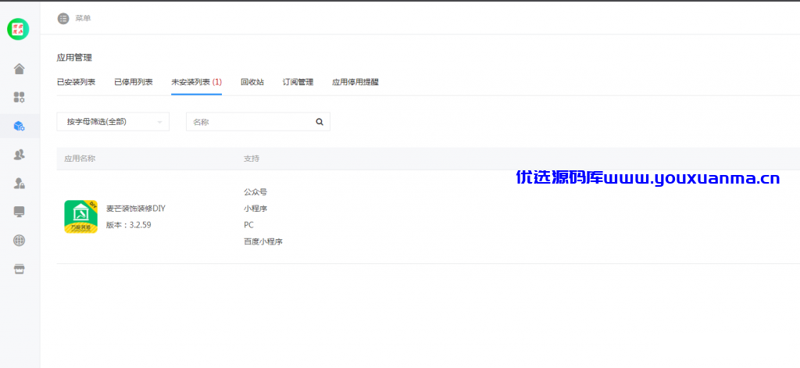This screenshot has height=368, width=800.
Task: Click the 公众号 support entry
Action: (x=255, y=192)
